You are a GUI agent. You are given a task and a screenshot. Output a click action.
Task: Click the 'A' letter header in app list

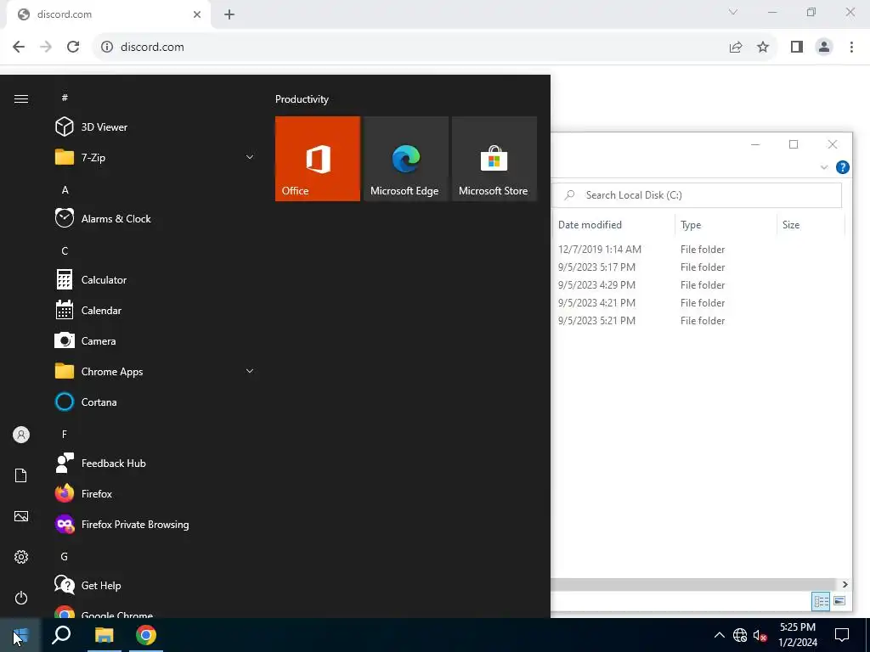pyautogui.click(x=65, y=189)
